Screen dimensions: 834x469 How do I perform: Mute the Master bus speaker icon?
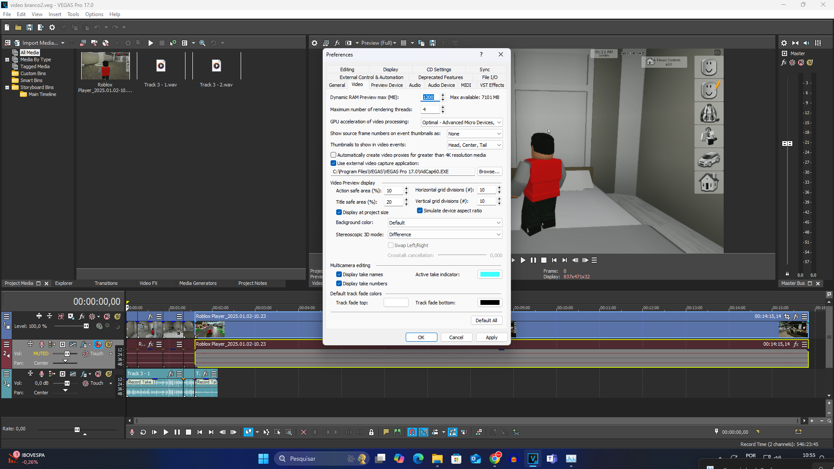[x=807, y=43]
